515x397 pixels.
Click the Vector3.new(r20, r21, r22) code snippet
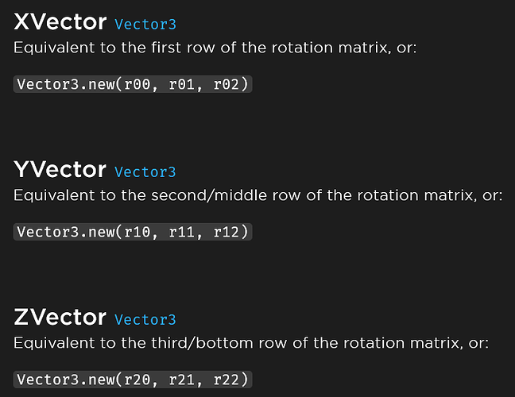coord(133,380)
